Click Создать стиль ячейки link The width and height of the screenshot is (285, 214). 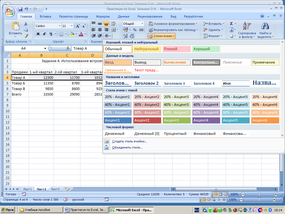coord(129,141)
